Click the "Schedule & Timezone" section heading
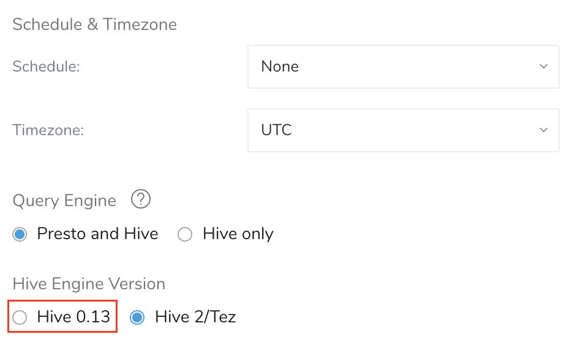 [x=94, y=24]
